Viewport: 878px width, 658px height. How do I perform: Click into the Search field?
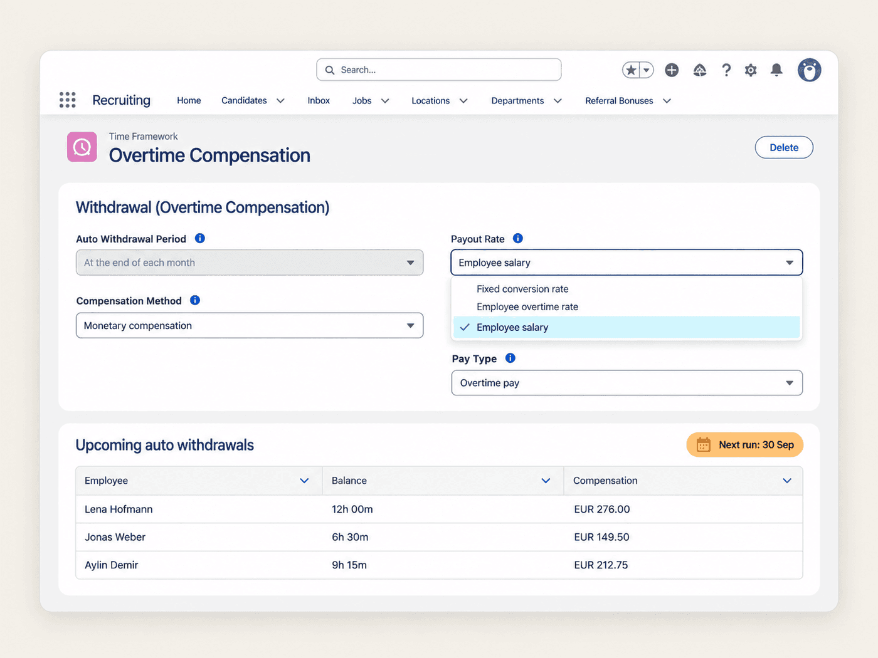point(439,70)
